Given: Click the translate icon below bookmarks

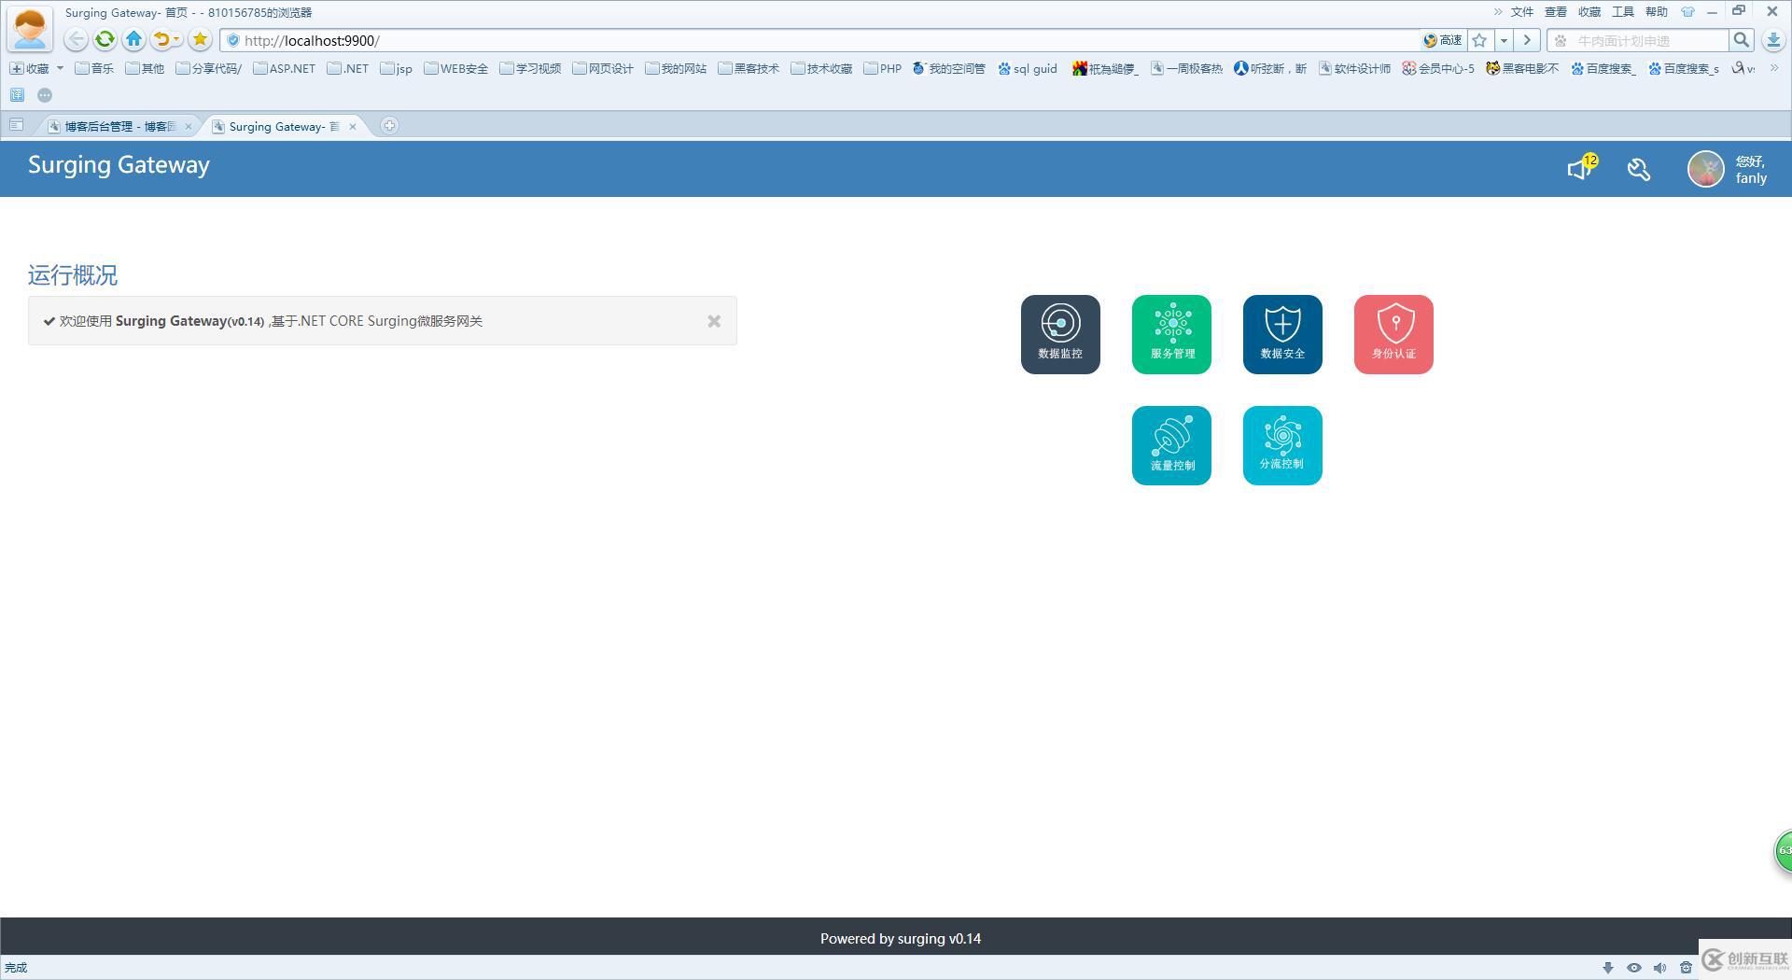Looking at the screenshot, I should click(17, 94).
